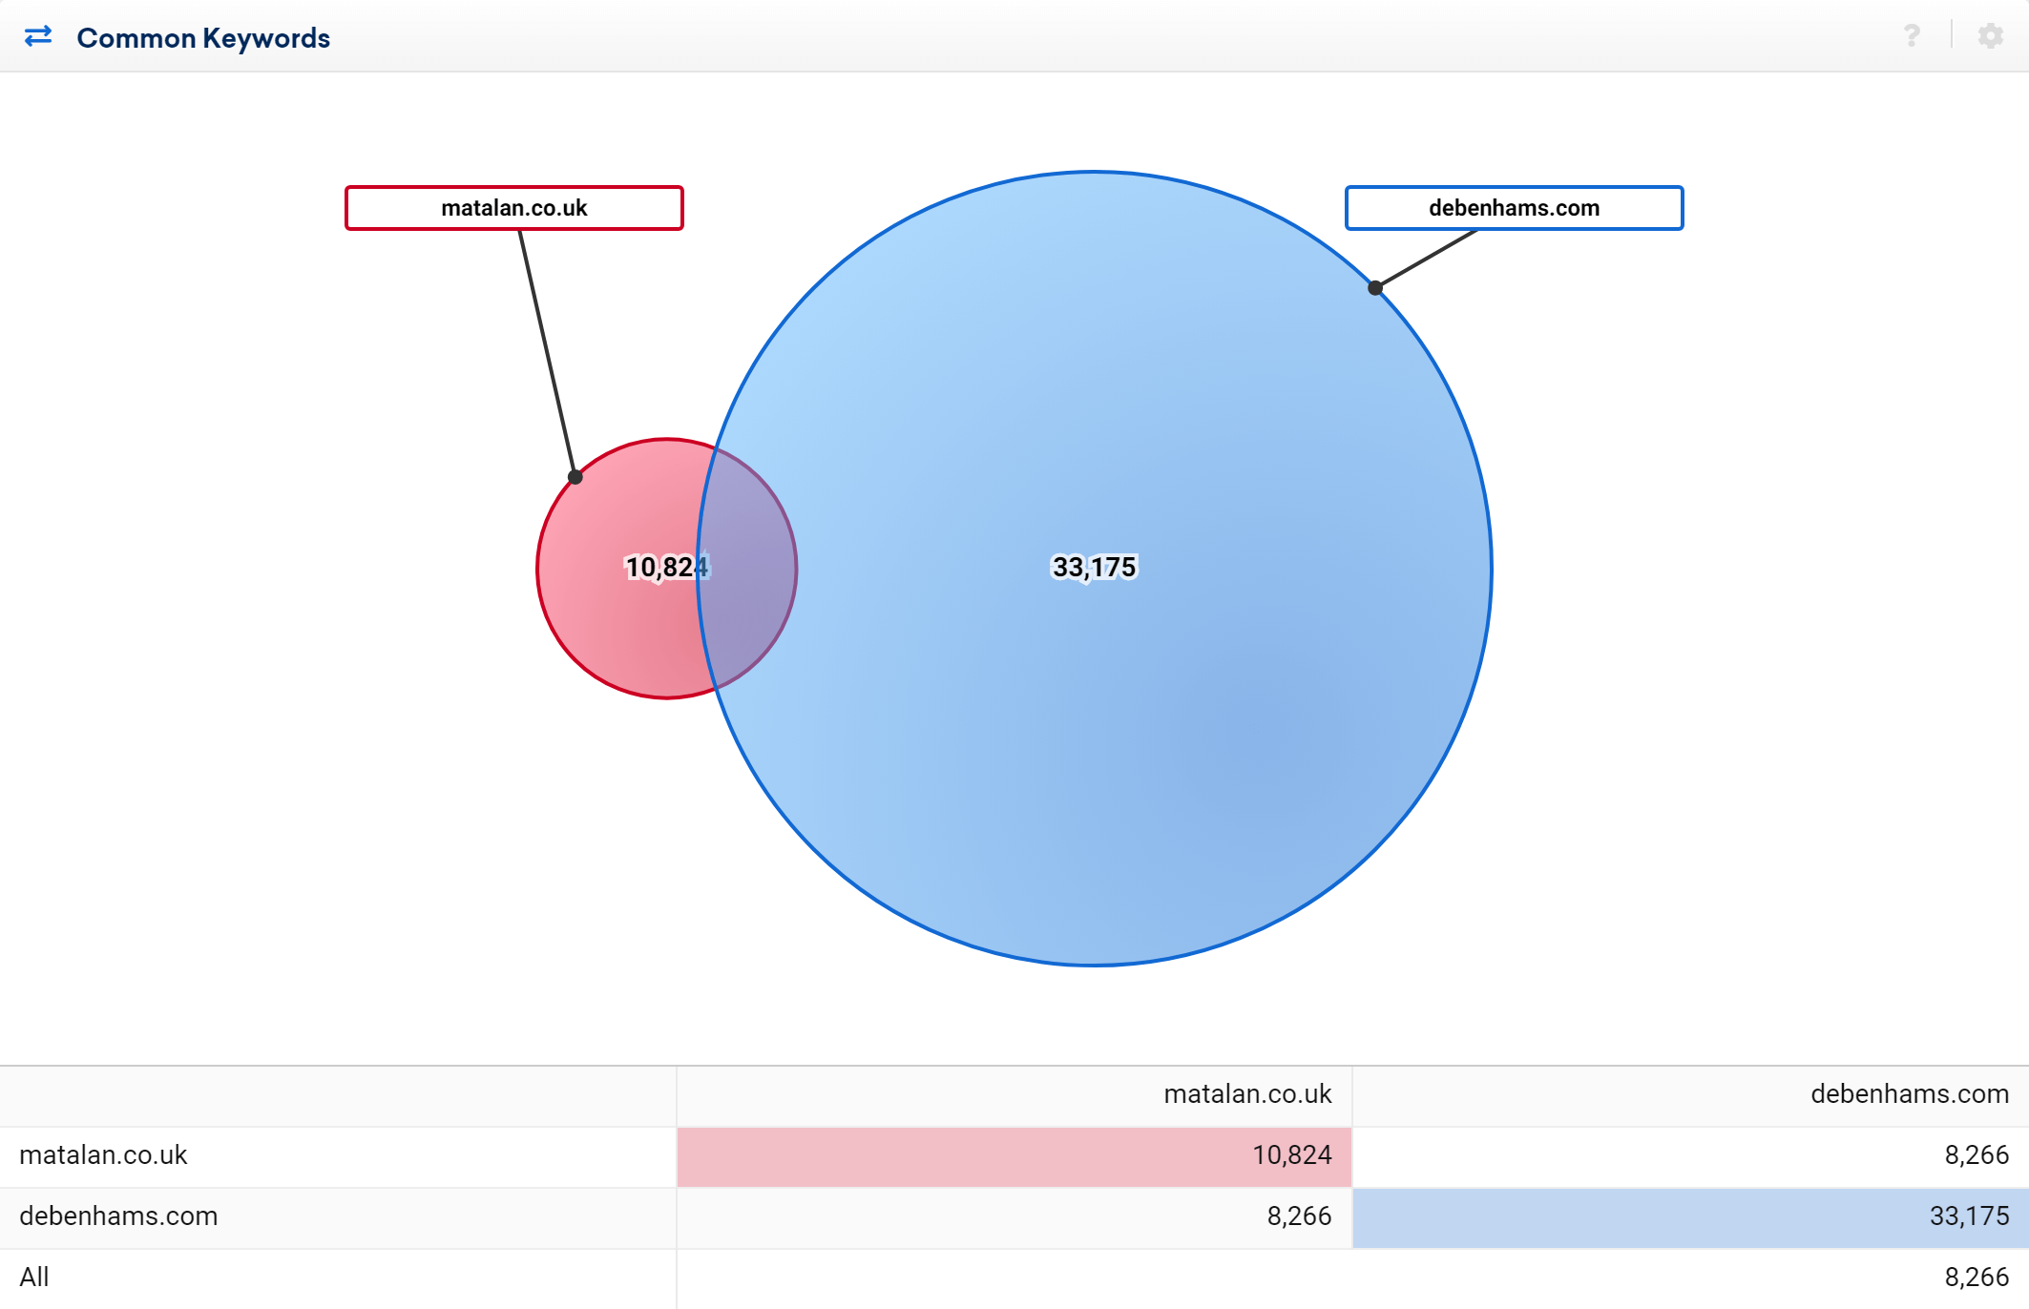
Task: Click 8,266 in the All row
Action: [x=1977, y=1278]
